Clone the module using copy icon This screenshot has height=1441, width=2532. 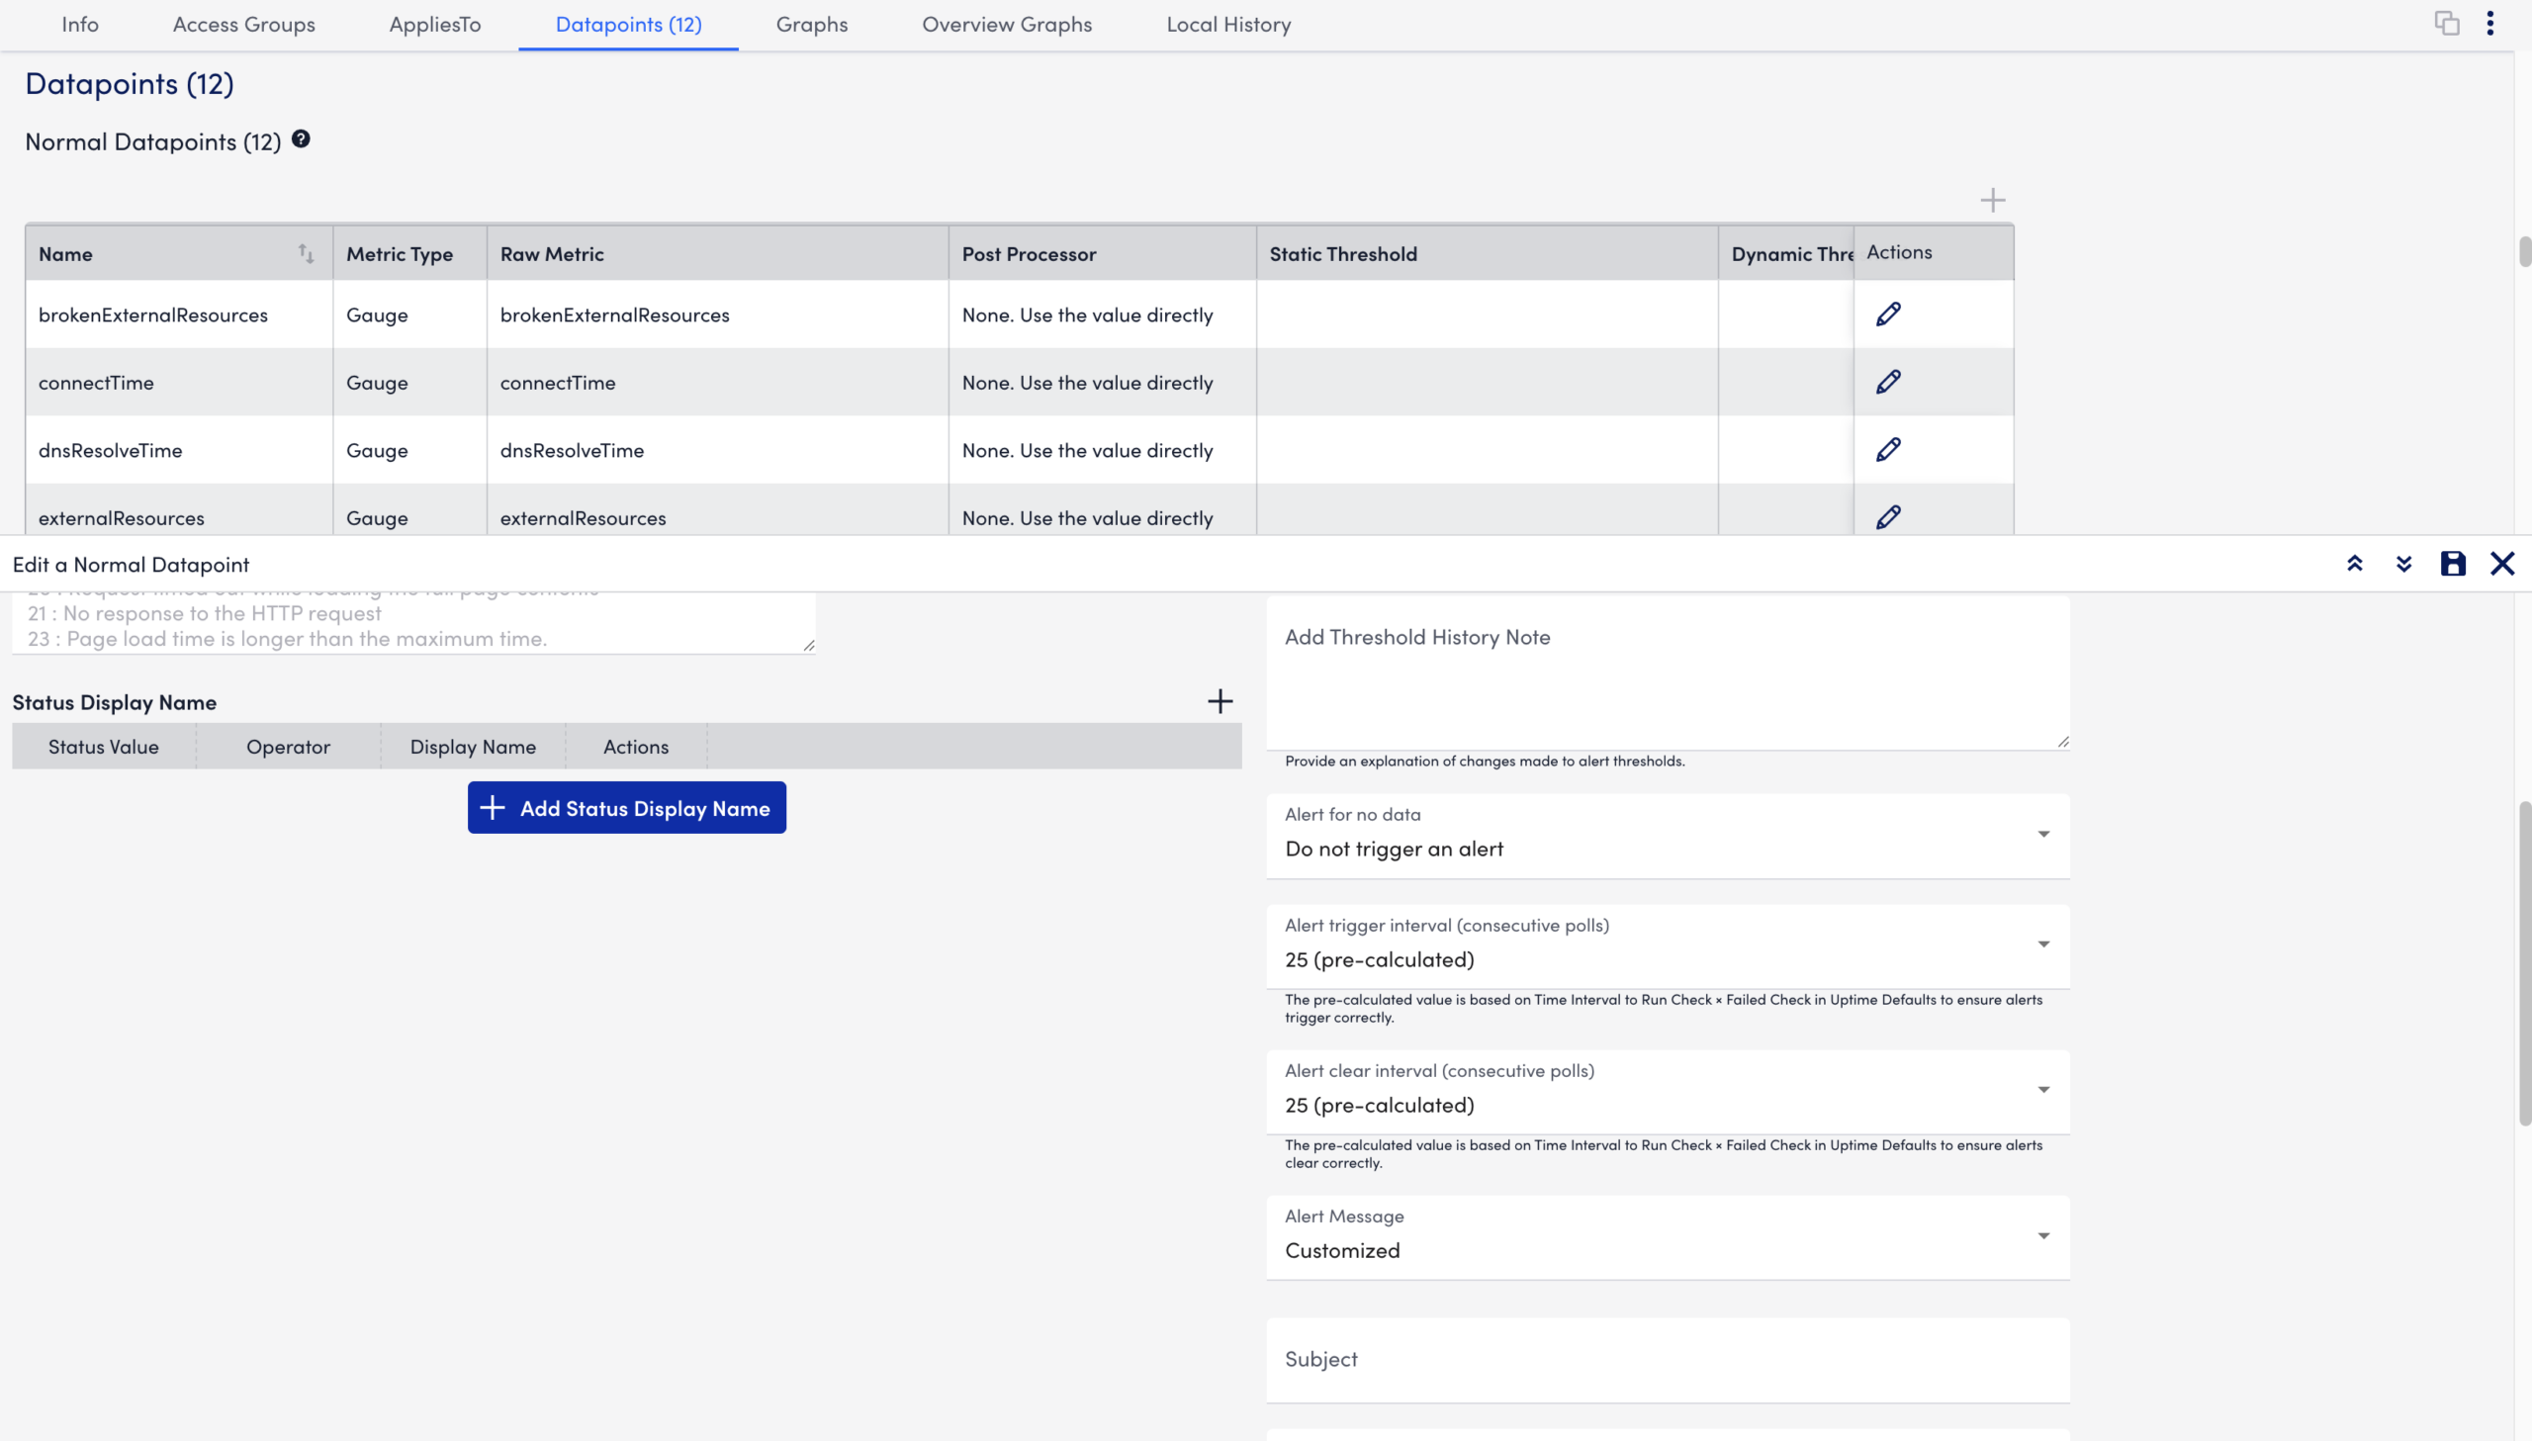pos(2447,23)
